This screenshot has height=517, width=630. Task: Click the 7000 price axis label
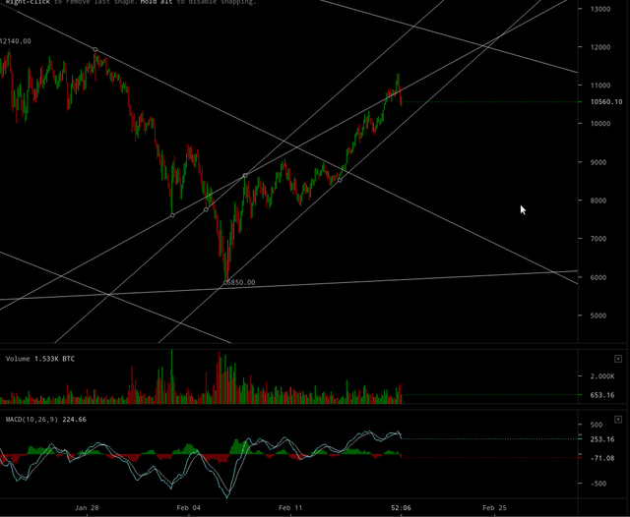[x=598, y=238]
